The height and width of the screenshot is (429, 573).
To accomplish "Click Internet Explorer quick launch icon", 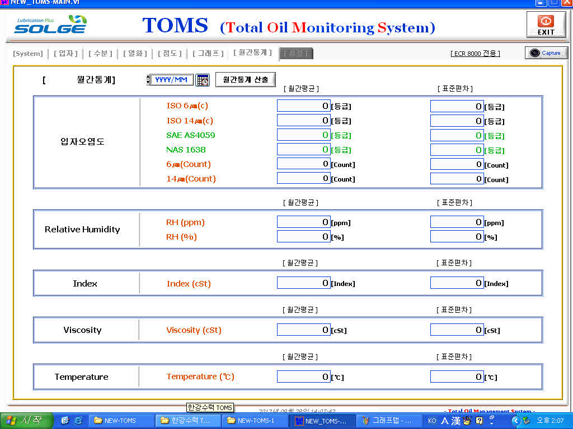I will click(x=78, y=421).
